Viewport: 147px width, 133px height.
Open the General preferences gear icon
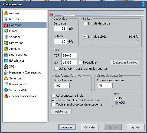(x=6, y=13)
